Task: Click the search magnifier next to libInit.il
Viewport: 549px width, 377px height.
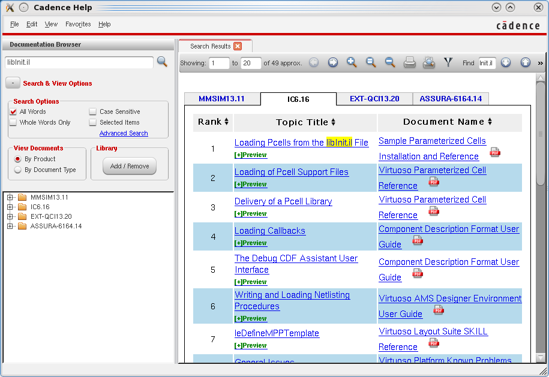Action: coord(162,62)
